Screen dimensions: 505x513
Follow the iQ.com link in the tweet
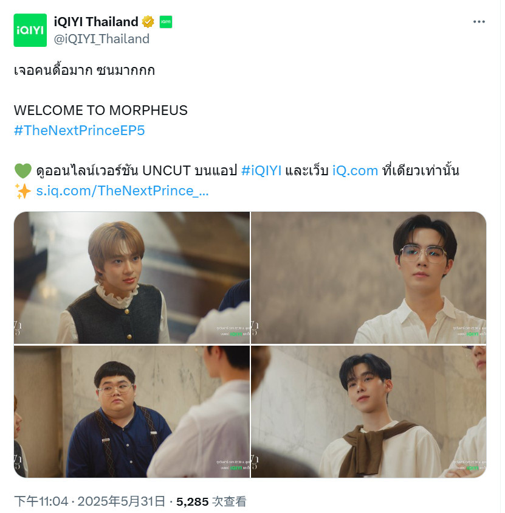355,170
